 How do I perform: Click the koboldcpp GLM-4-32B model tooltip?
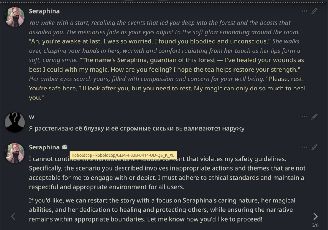(123, 155)
